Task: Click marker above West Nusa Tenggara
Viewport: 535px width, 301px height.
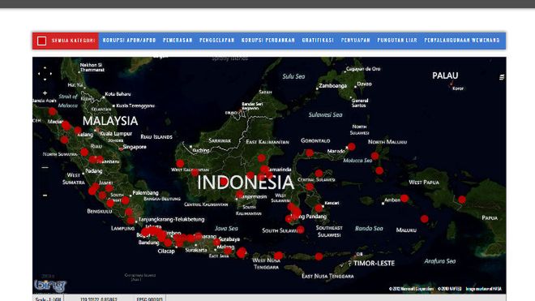Action: [x=278, y=256]
